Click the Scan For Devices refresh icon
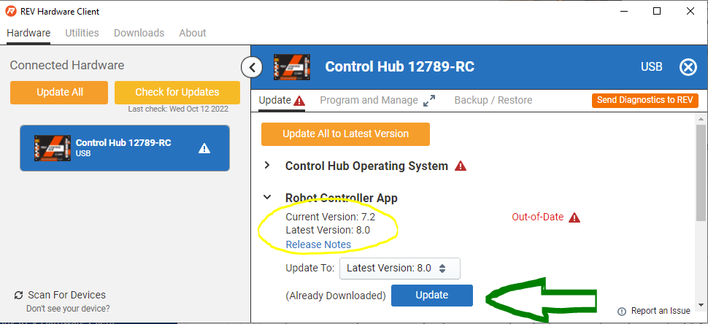 click(x=19, y=296)
